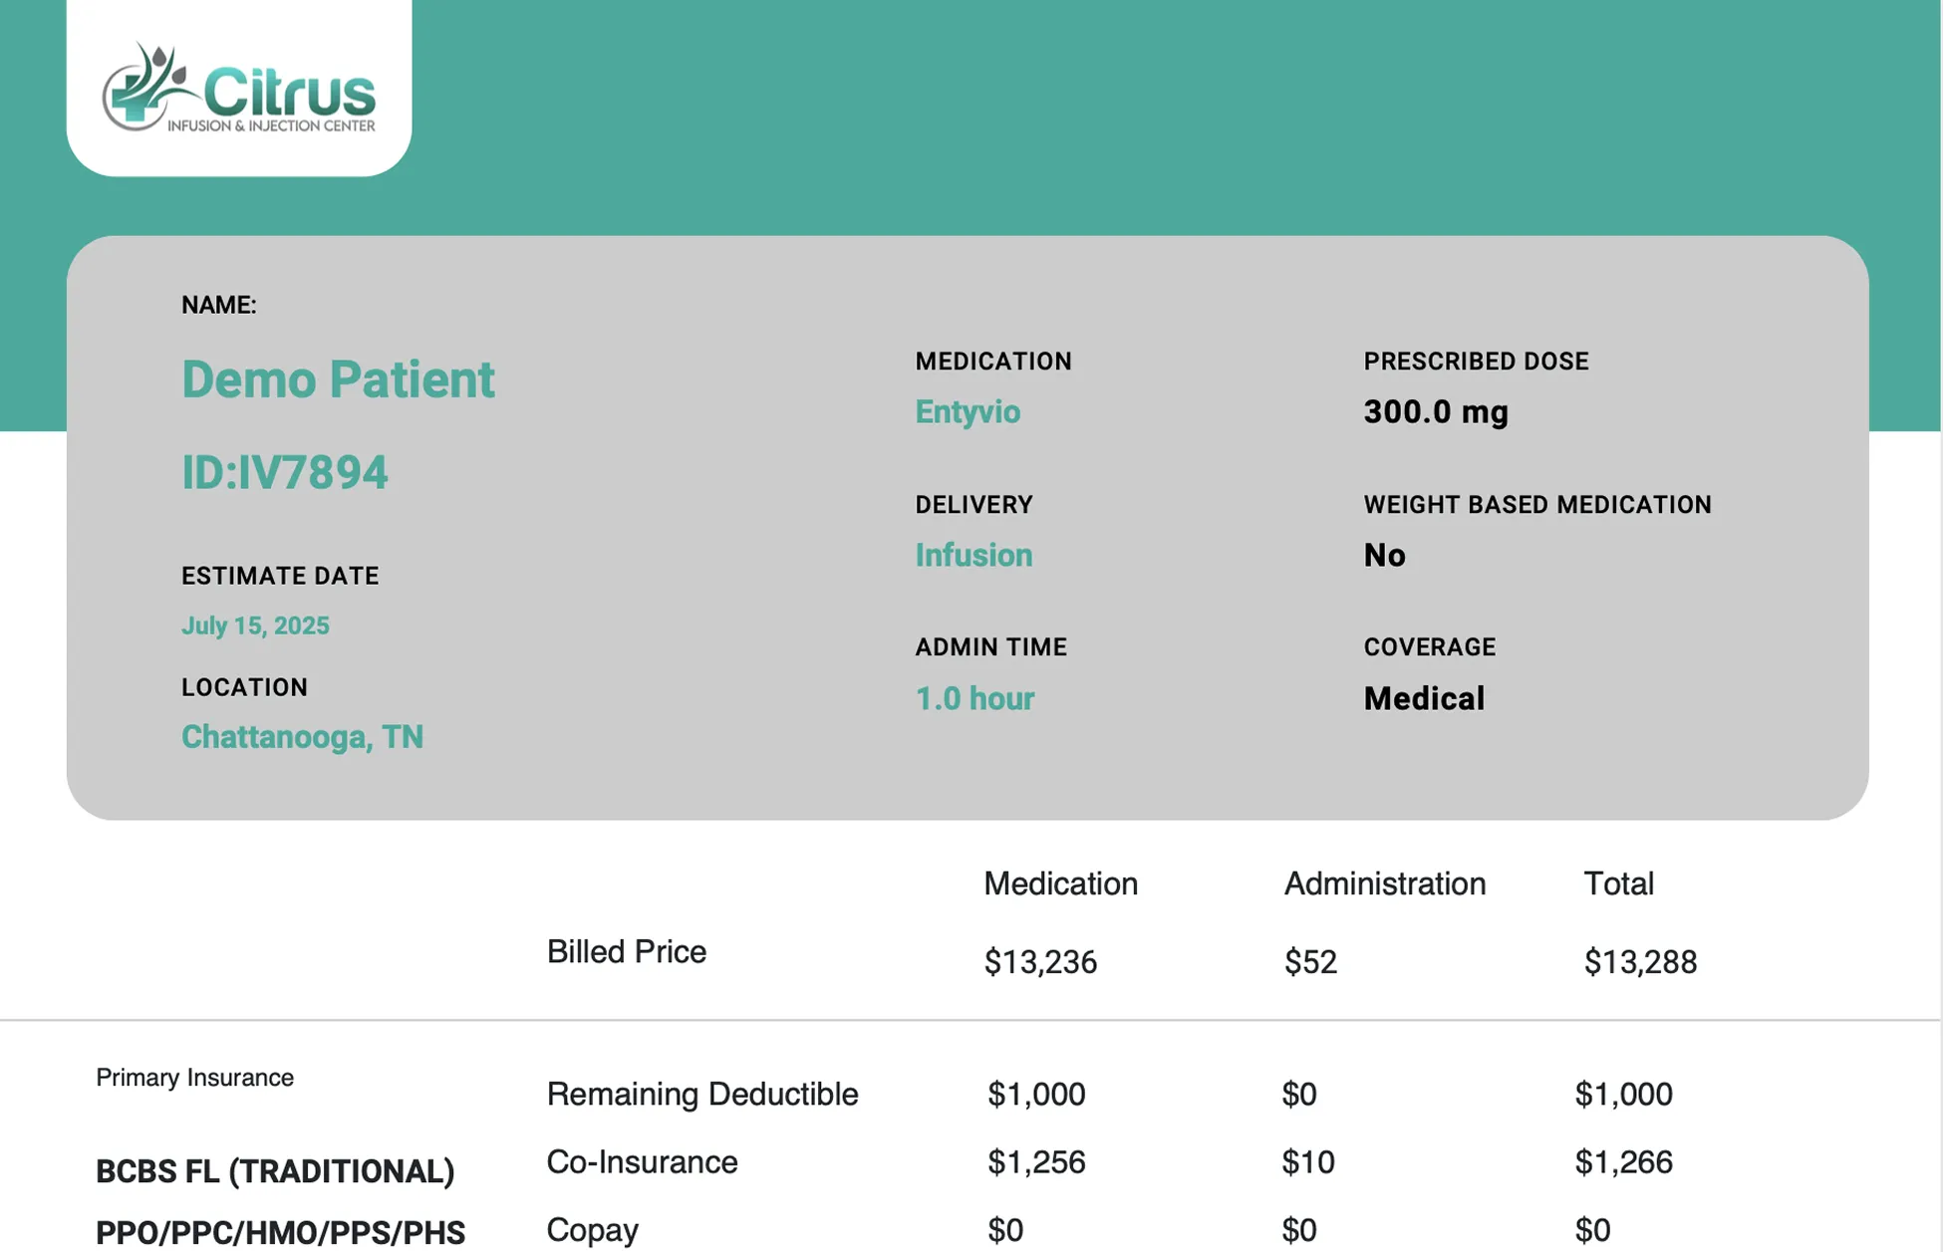
Task: Click the 'Copay' row label
Action: coord(592,1230)
